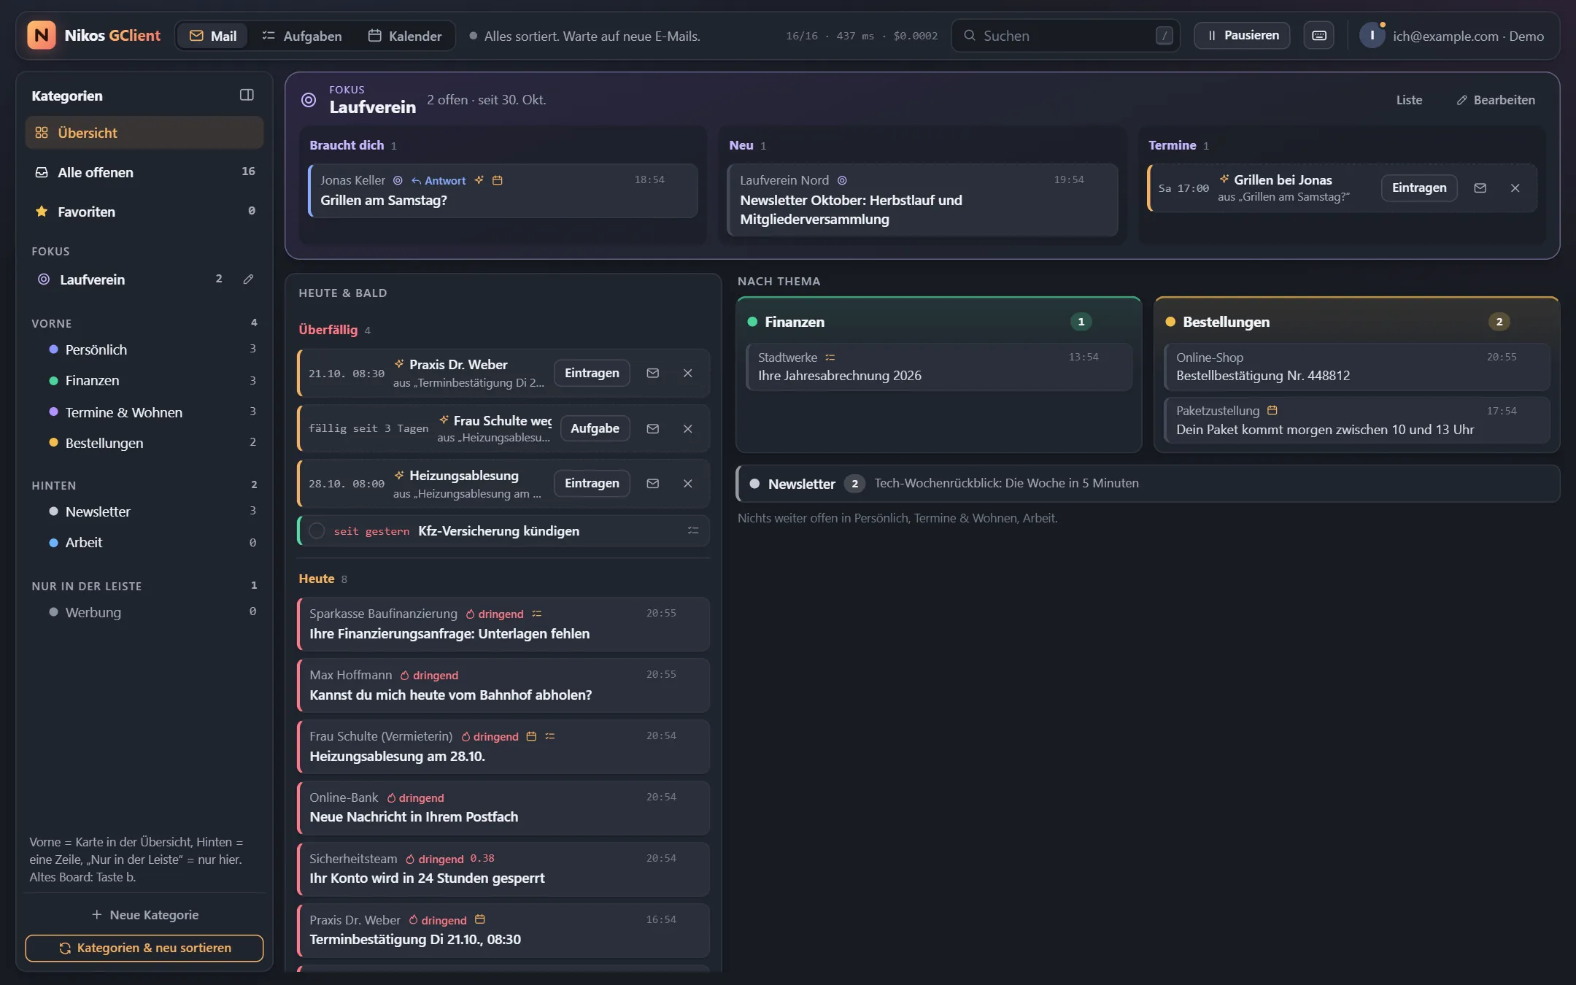Switch focus view to Liste
The image size is (1576, 985).
coord(1409,101)
